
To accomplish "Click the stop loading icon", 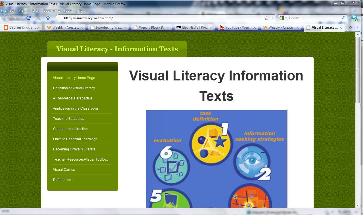I will point(38,18).
